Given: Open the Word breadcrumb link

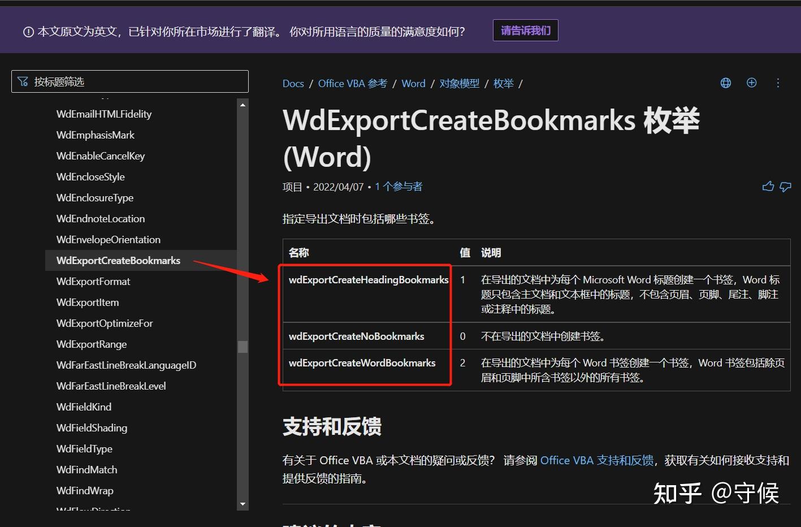Looking at the screenshot, I should click(413, 83).
